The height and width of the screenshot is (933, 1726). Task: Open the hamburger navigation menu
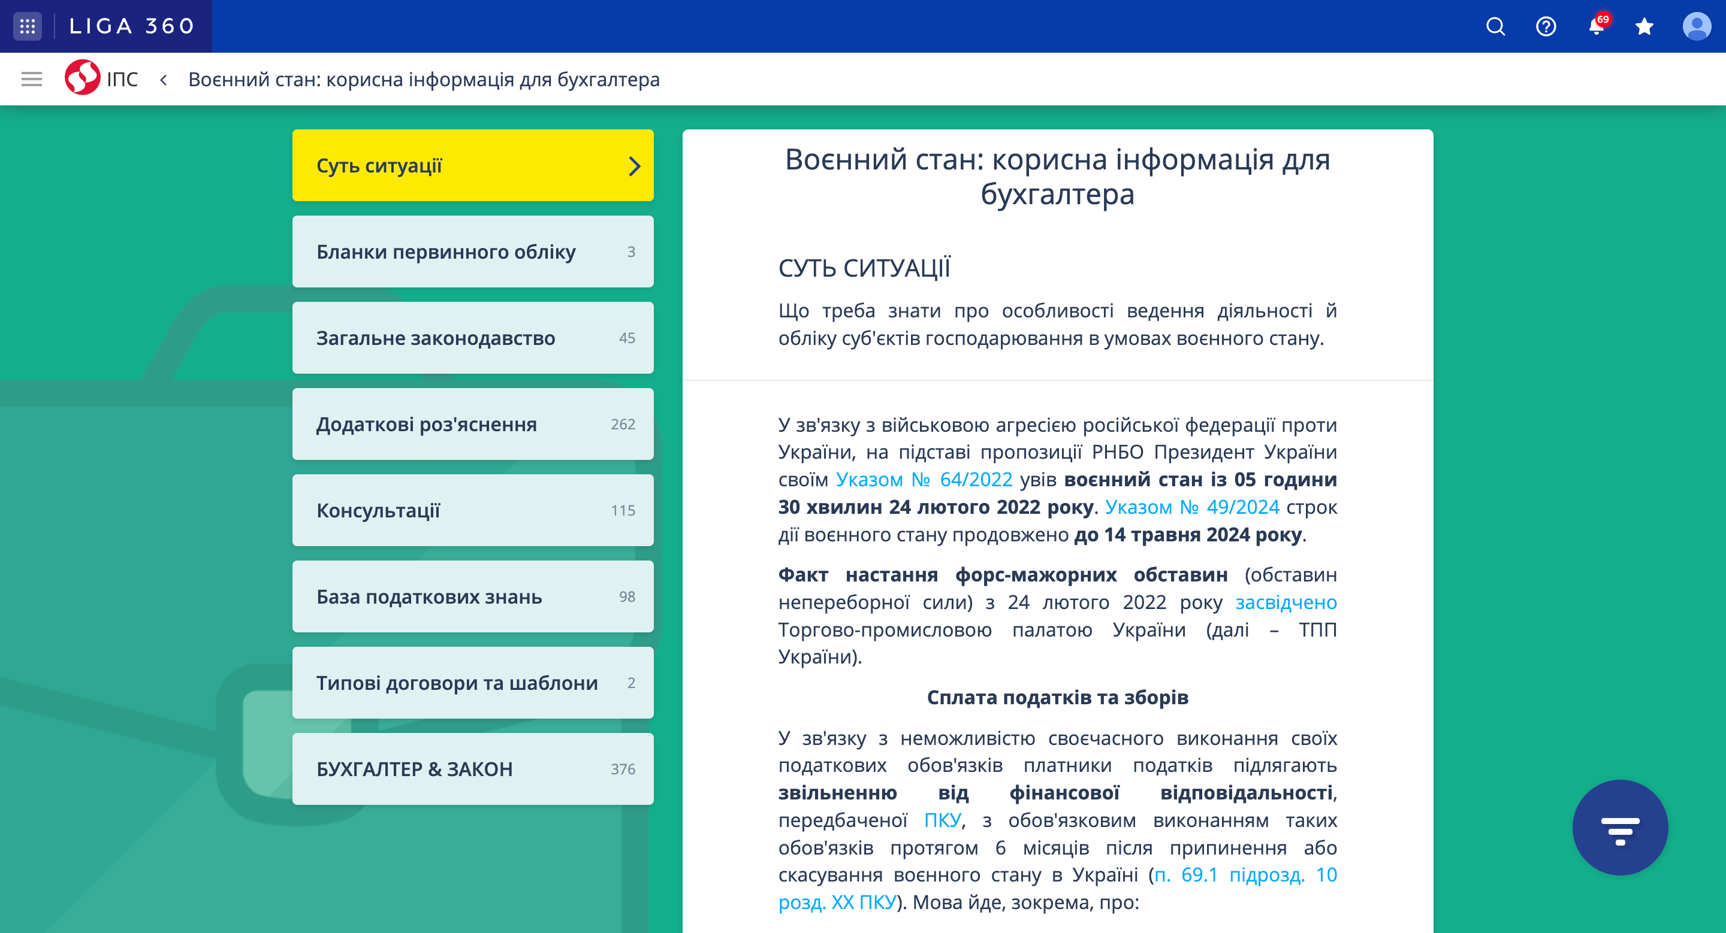[32, 78]
